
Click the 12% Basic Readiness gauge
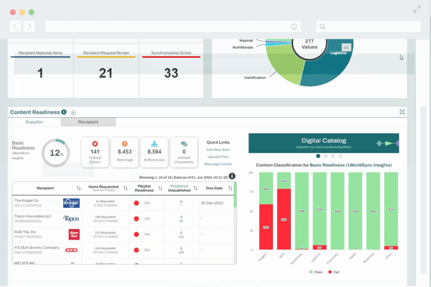[56, 153]
